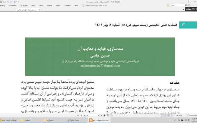Image resolution: width=197 pixels, height=123 pixels.
Task: Open the Help ribbon tab
Action: (76, 6)
